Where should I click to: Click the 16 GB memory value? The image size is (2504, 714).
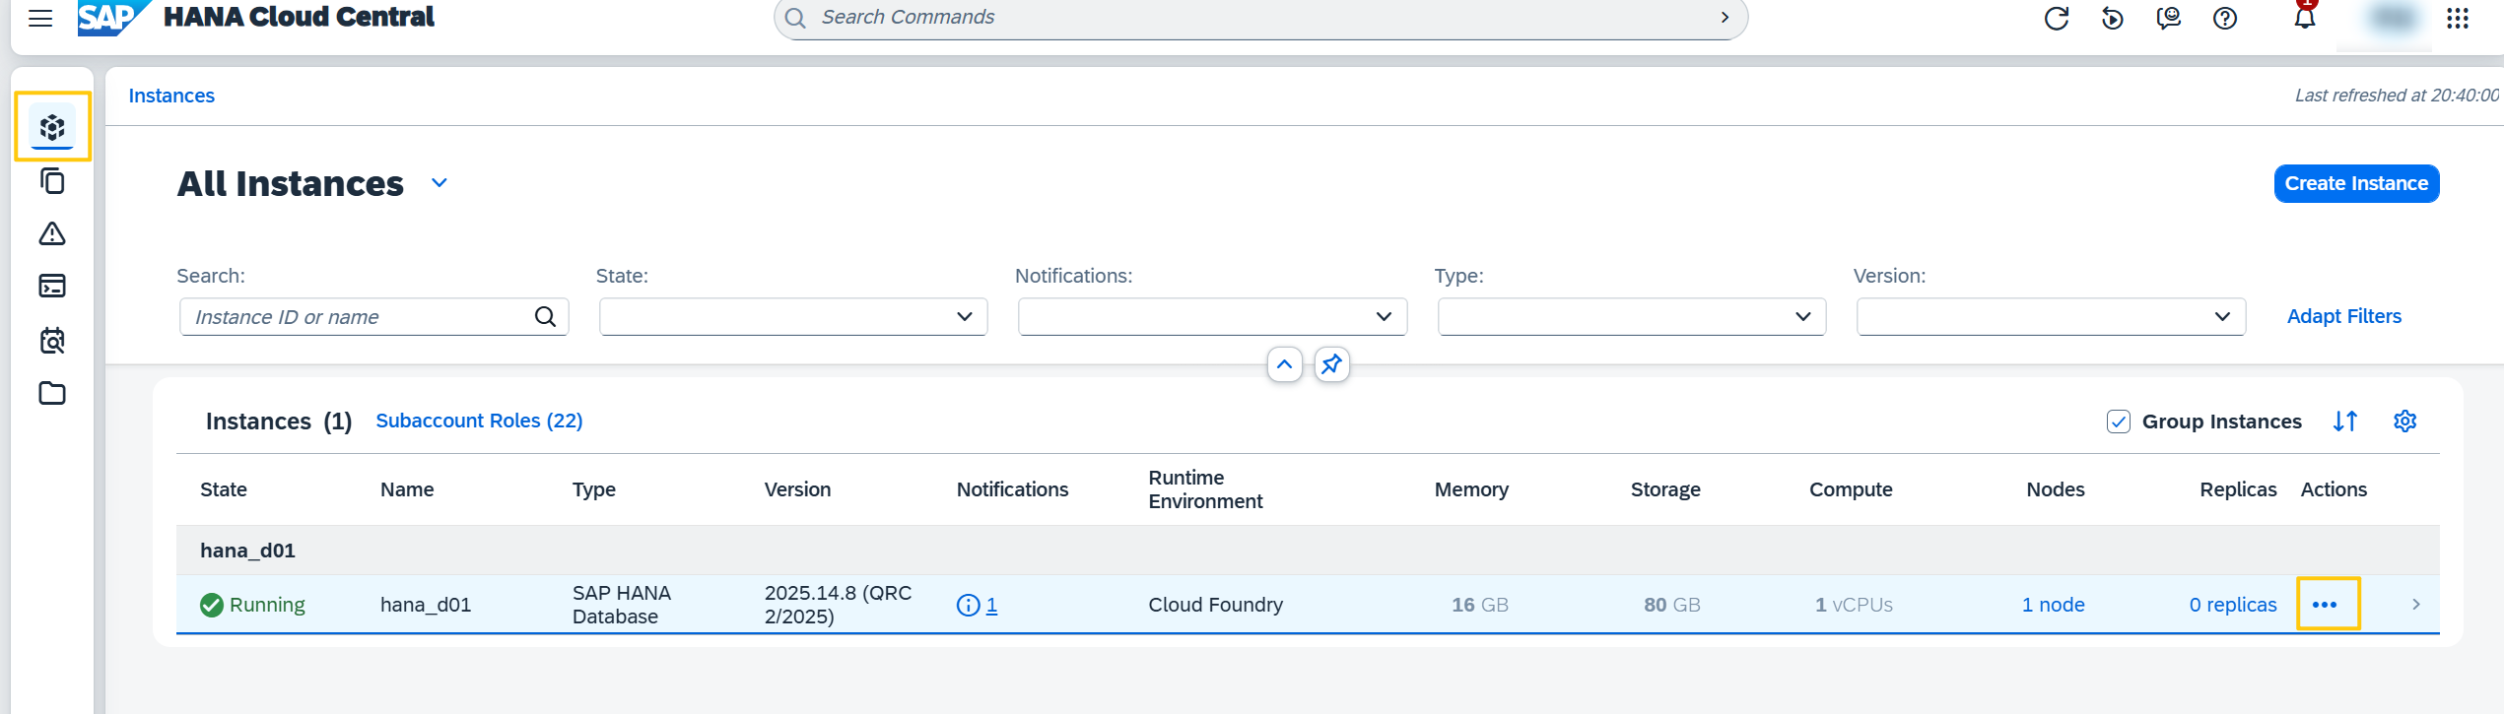[1479, 605]
